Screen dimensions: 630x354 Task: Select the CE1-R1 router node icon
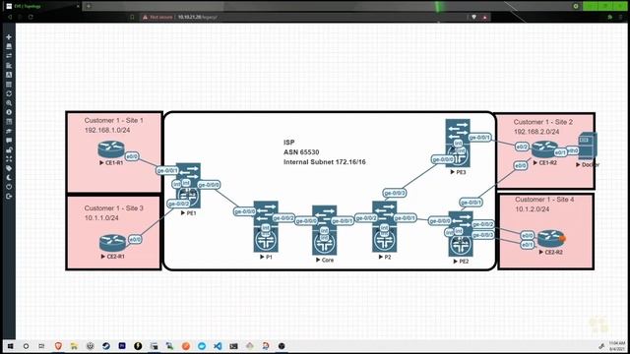(111, 149)
